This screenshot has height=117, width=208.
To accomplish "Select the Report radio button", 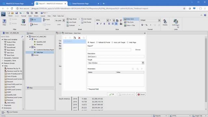I will 88,42.
